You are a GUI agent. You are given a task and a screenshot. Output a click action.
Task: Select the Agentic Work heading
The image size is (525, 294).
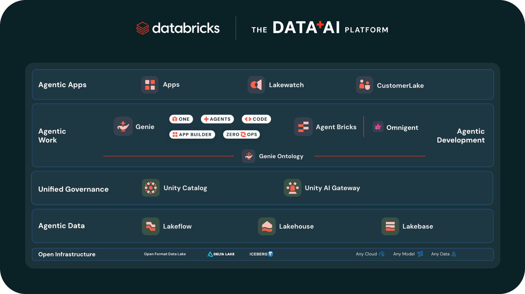(x=52, y=135)
